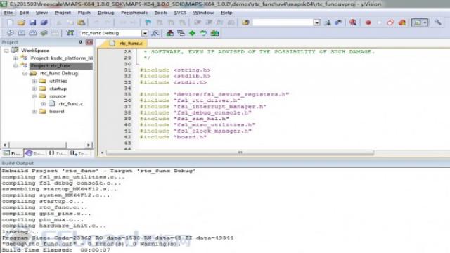The width and height of the screenshot is (450, 253).
Task: Click the Batch Build icon
Action: coord(44,33)
